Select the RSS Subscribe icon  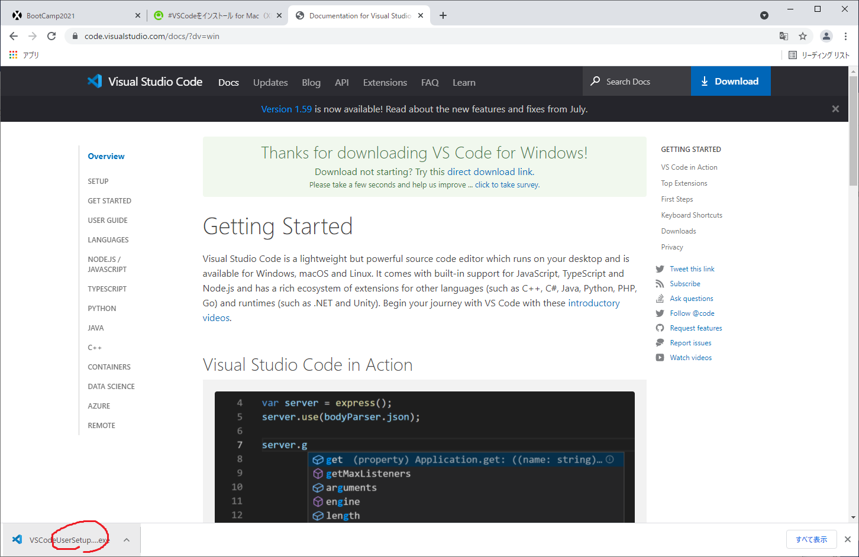click(660, 283)
